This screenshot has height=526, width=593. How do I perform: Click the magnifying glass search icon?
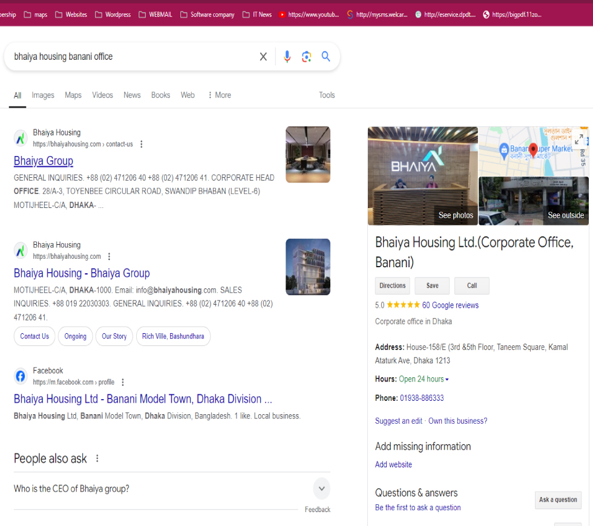point(326,57)
